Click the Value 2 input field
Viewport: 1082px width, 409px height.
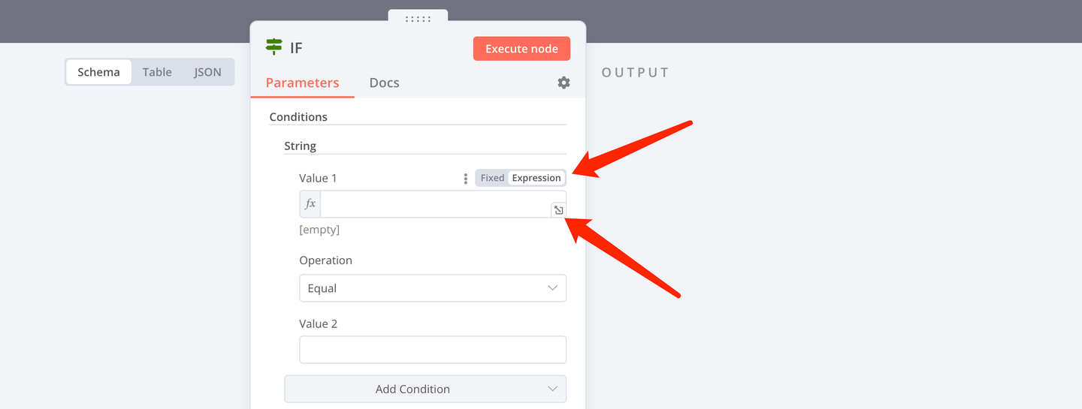coord(433,350)
